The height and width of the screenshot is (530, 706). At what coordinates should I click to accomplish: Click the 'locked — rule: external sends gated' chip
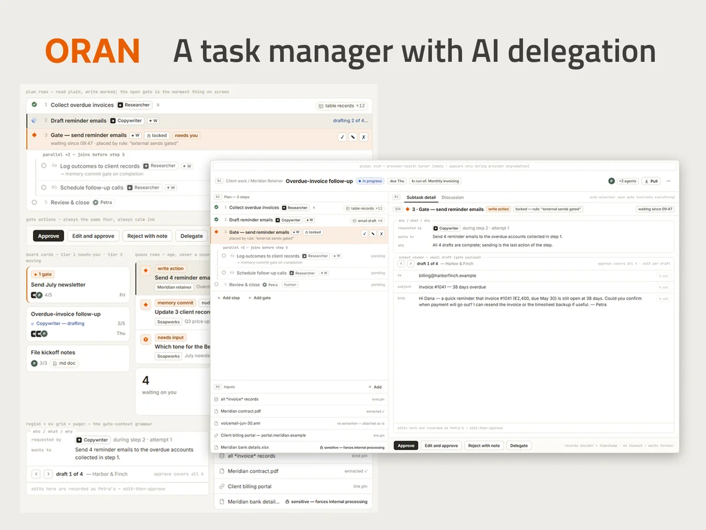548,209
